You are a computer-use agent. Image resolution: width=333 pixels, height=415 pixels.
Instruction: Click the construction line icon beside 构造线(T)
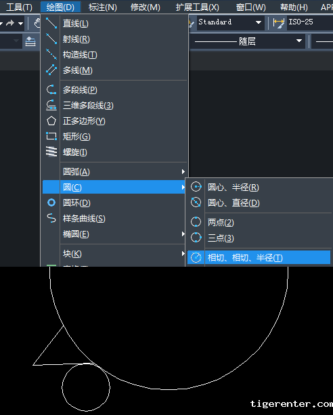pos(51,55)
